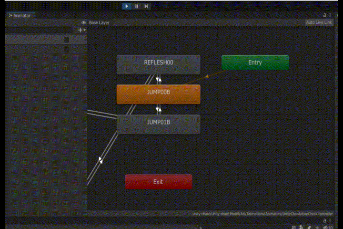The width and height of the screenshot is (343, 229).
Task: Select the orange Entry to JUMP00B transition arrow
Action: [207, 76]
